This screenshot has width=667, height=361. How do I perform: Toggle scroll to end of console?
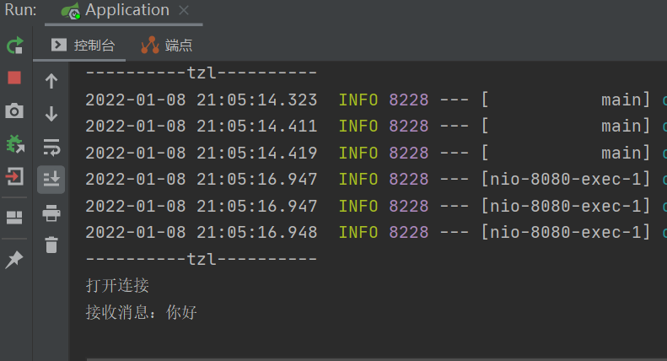51,179
